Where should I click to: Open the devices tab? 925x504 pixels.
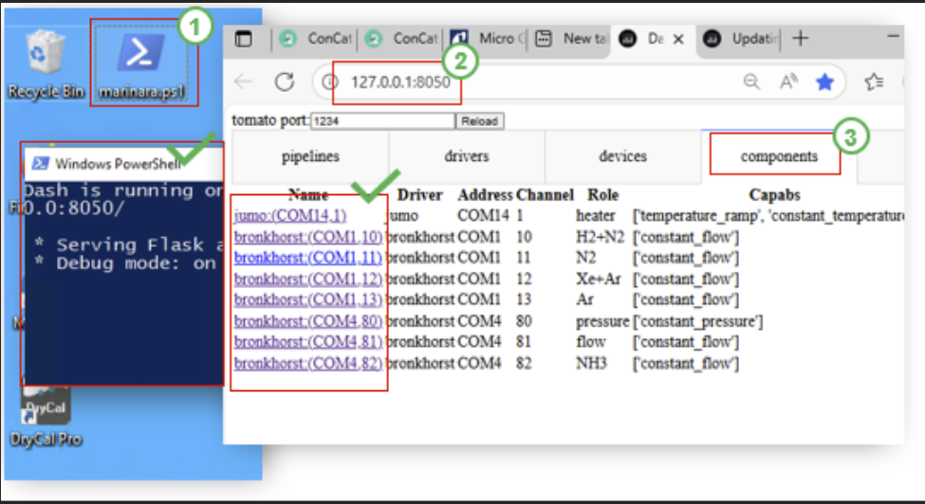point(622,156)
